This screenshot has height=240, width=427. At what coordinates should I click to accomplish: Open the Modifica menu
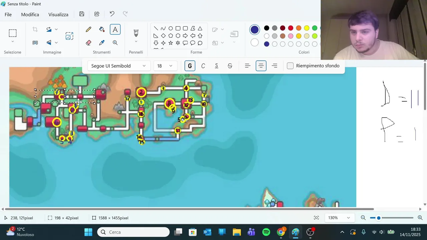click(x=30, y=14)
